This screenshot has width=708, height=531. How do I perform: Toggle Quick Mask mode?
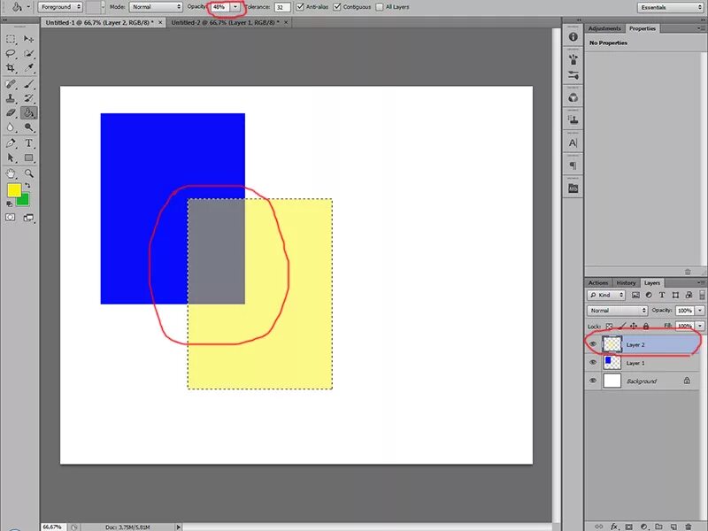click(11, 218)
